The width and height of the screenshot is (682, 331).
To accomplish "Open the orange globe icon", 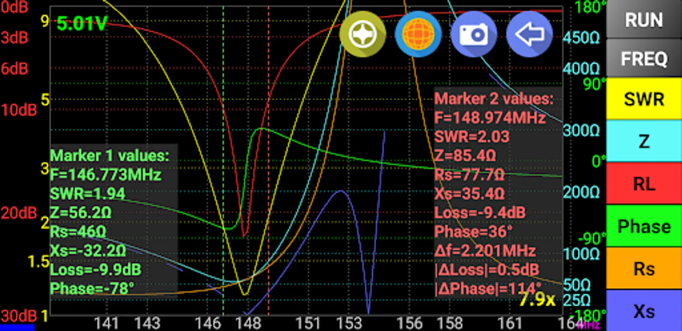I will (418, 34).
